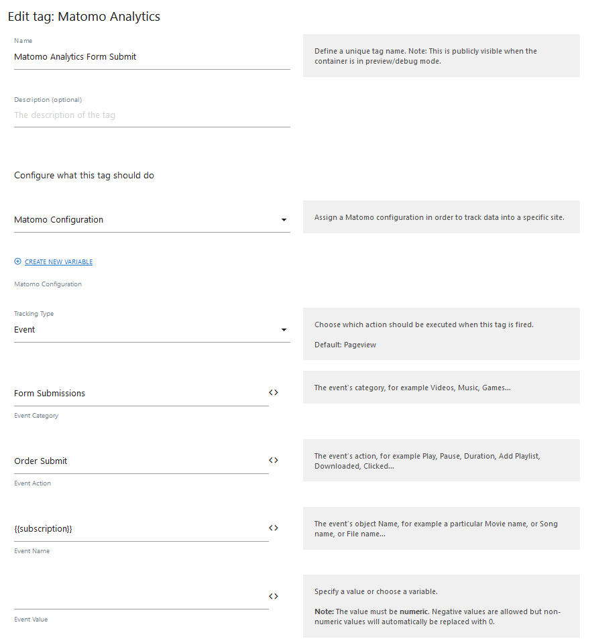The height and width of the screenshot is (643, 590).
Task: Click into the Description optional field
Action: [x=152, y=115]
